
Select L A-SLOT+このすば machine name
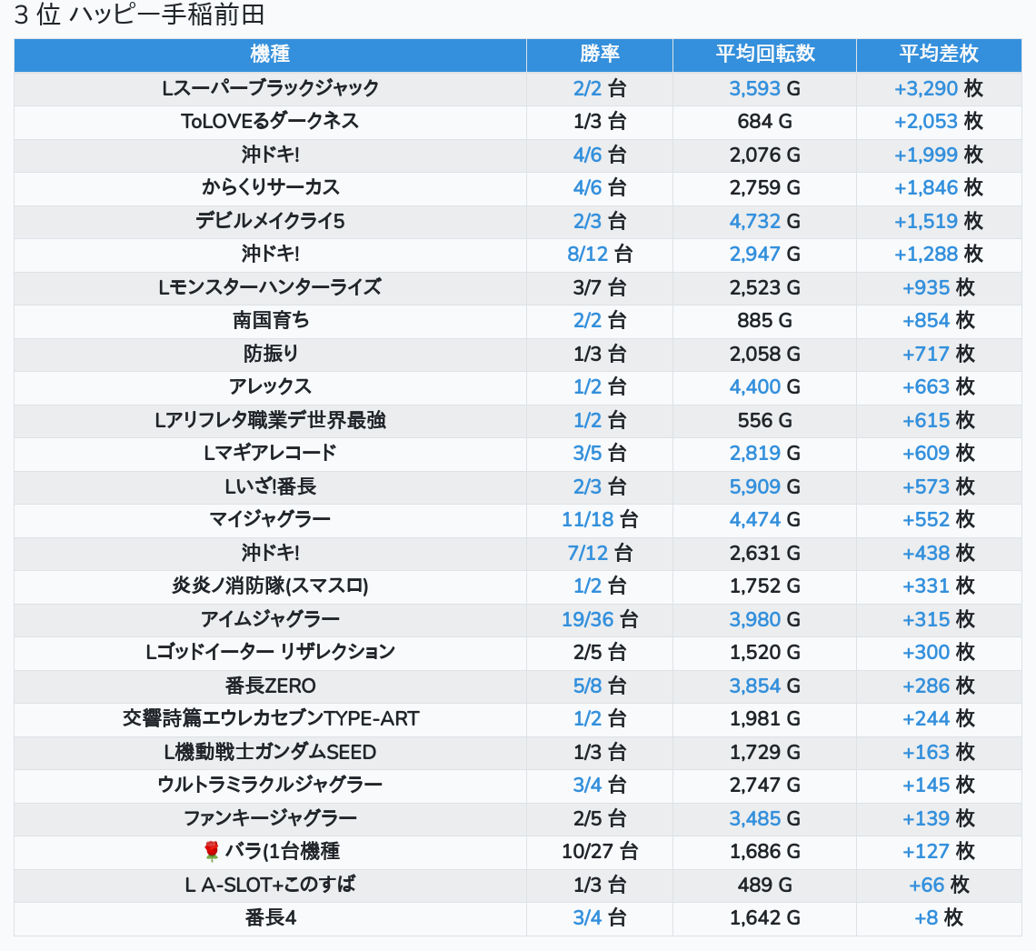tap(270, 885)
